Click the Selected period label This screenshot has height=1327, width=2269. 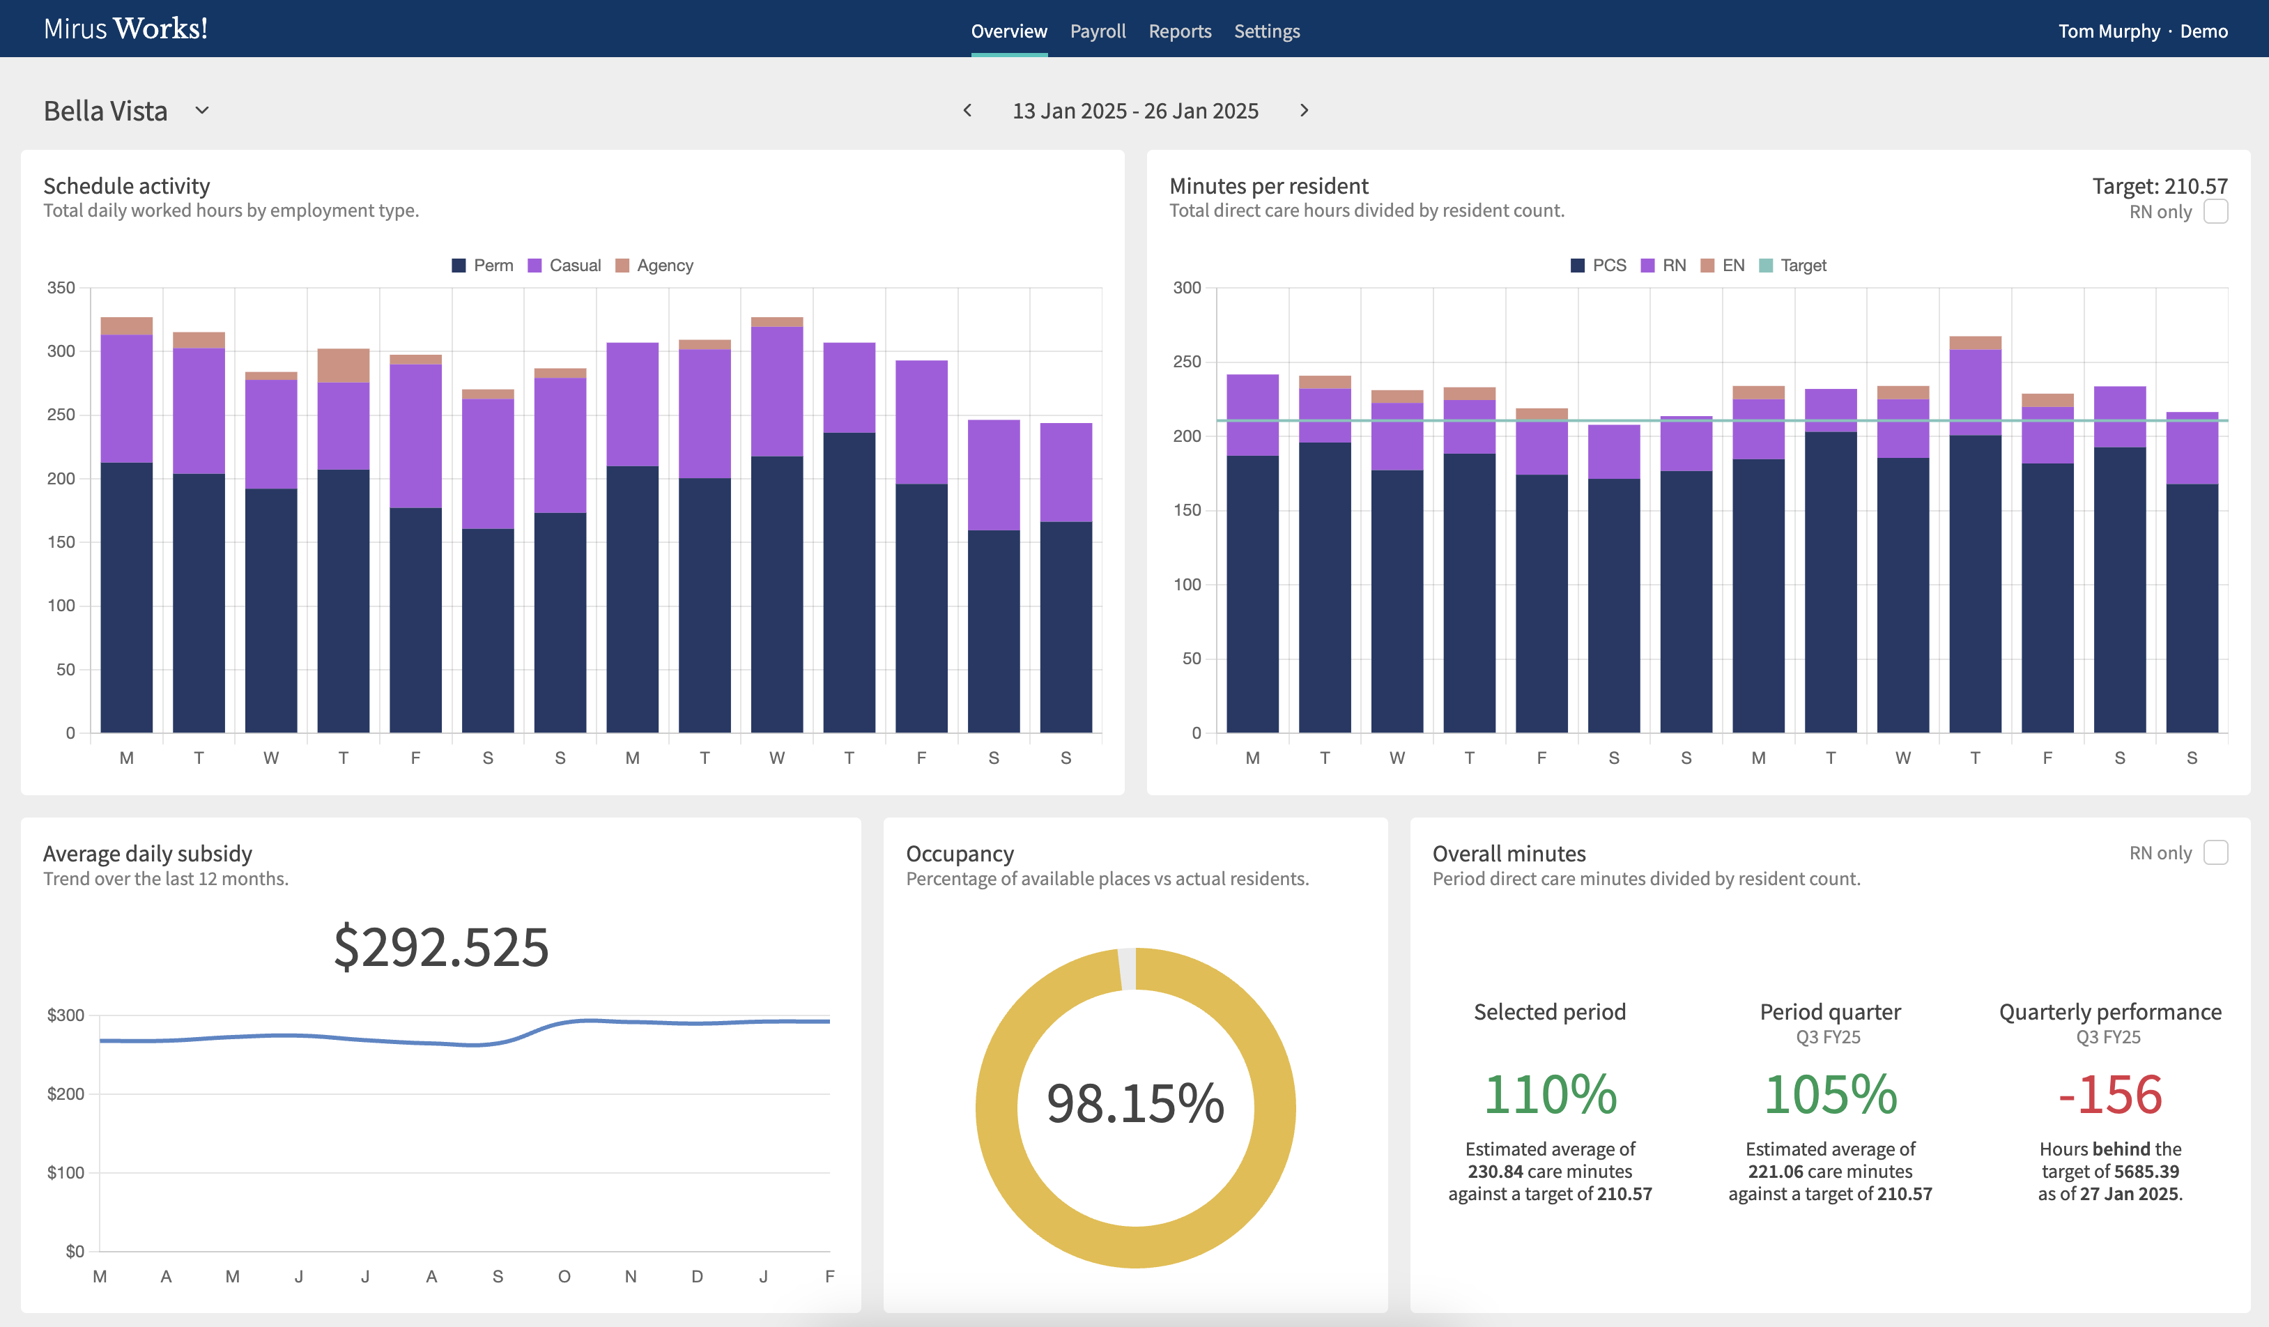click(1550, 1012)
